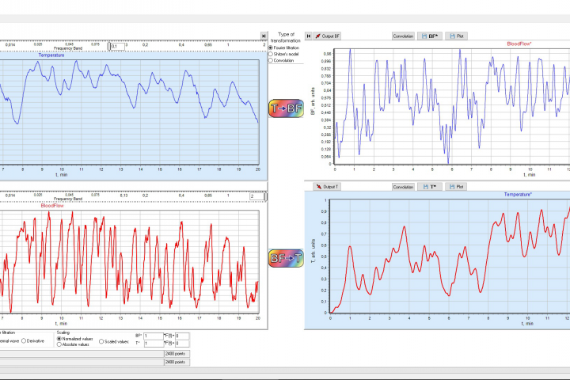Click the blue Temperature chart title
The width and height of the screenshot is (570, 380).
point(51,55)
